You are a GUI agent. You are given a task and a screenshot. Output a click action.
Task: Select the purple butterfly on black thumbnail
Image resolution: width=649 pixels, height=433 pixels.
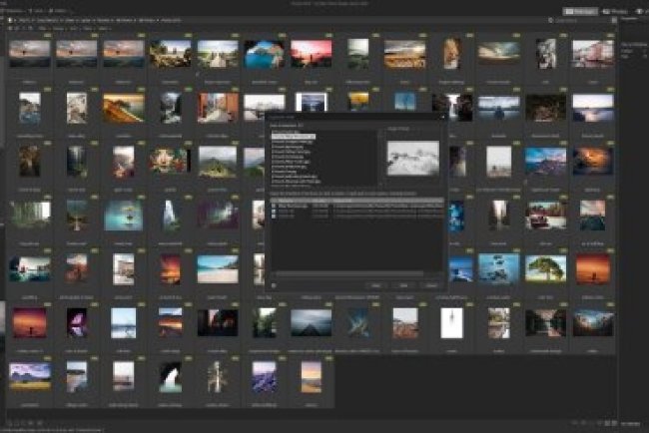click(77, 322)
